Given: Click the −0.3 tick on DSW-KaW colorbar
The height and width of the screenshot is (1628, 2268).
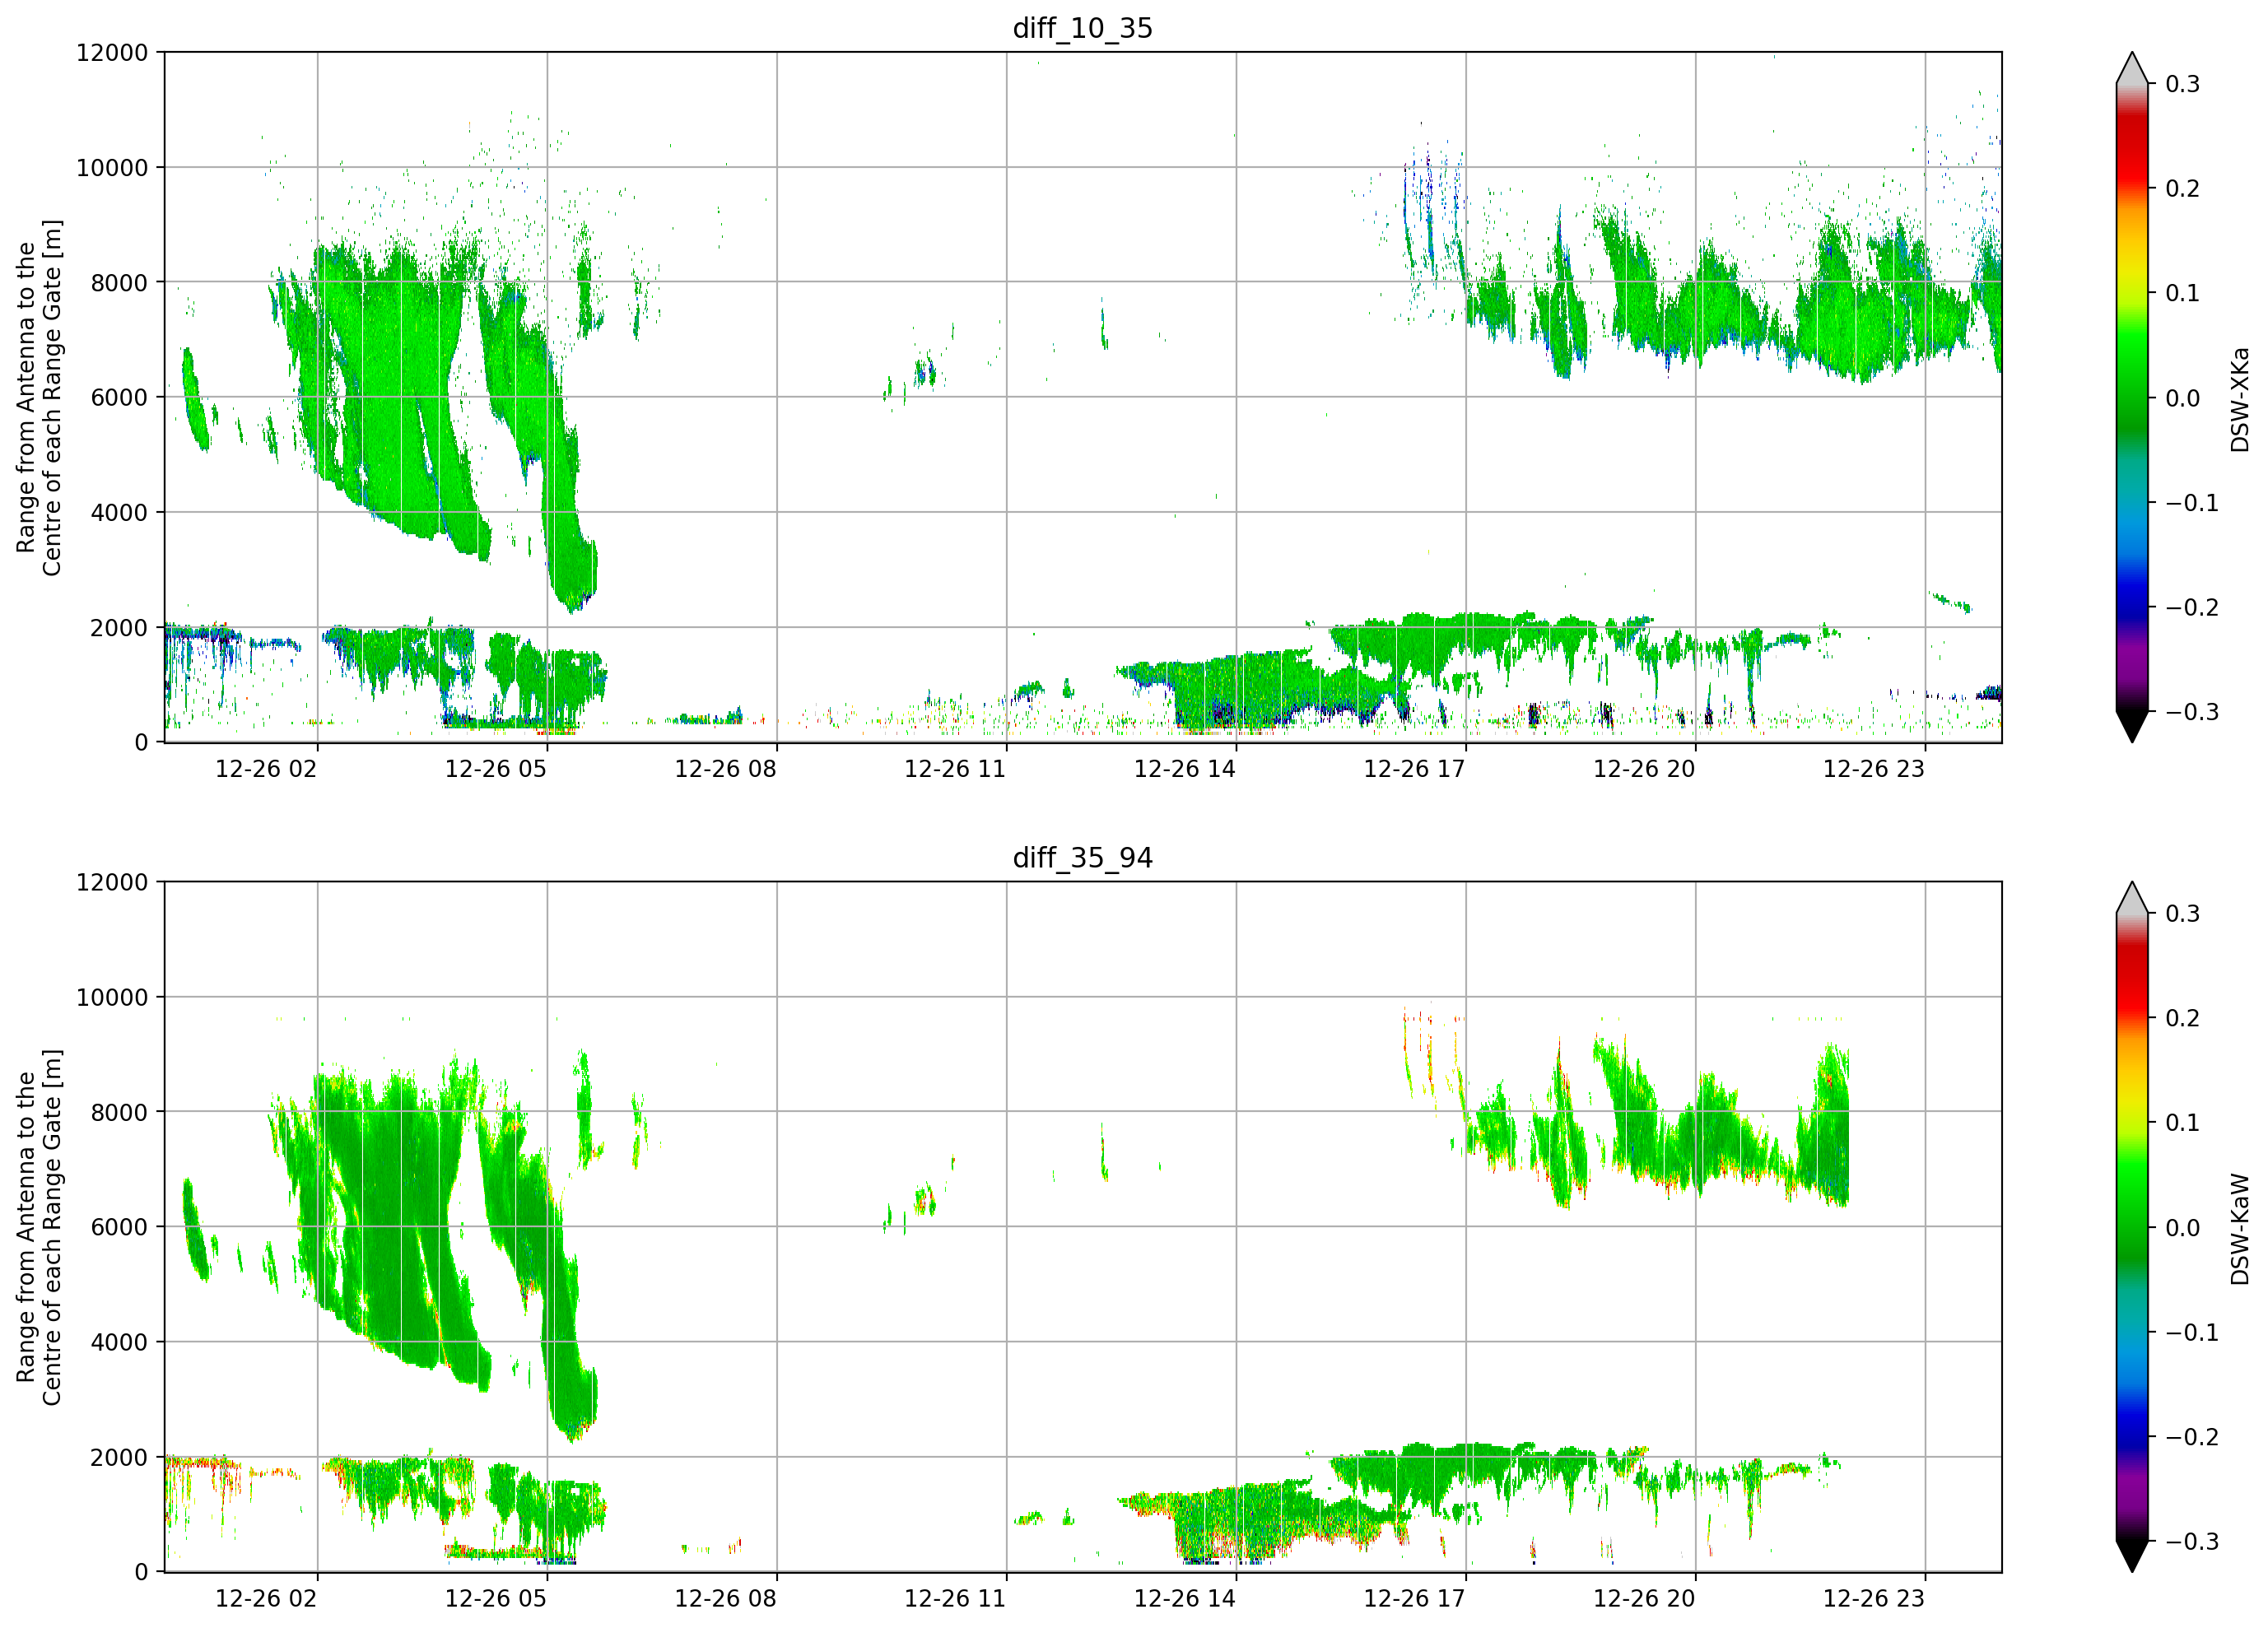Looking at the screenshot, I should [2192, 1541].
